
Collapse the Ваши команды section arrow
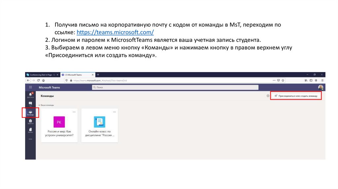click(39, 105)
